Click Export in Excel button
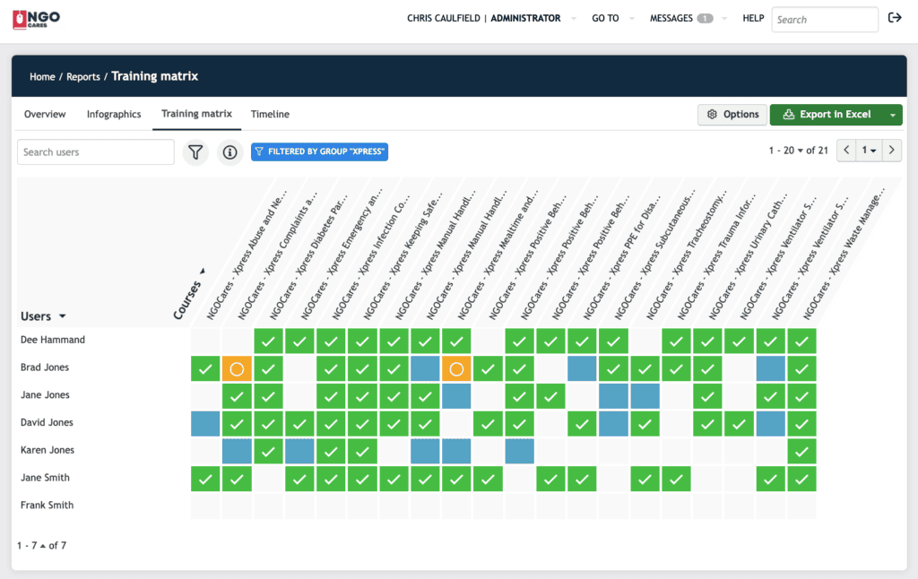This screenshot has width=918, height=579. tap(827, 115)
